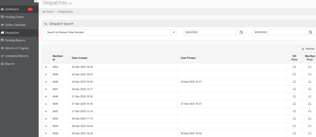
Task: View Returns in Progress
Action: (x=19, y=48)
